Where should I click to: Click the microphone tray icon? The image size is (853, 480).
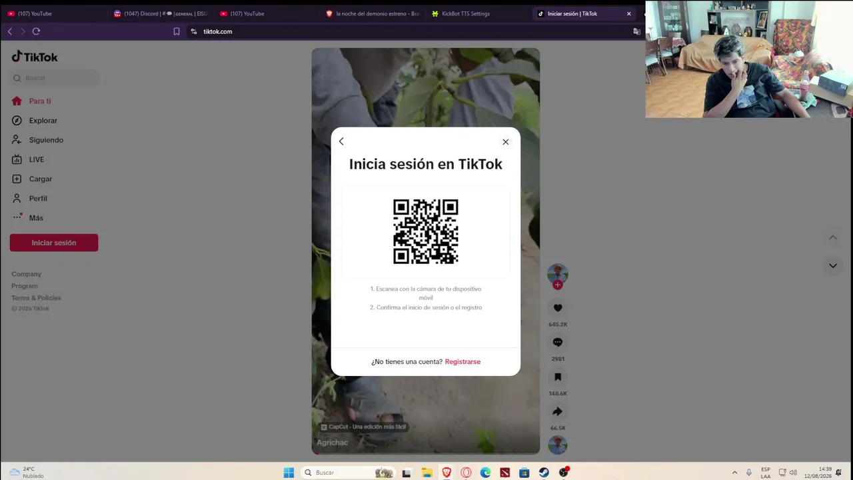click(x=749, y=473)
